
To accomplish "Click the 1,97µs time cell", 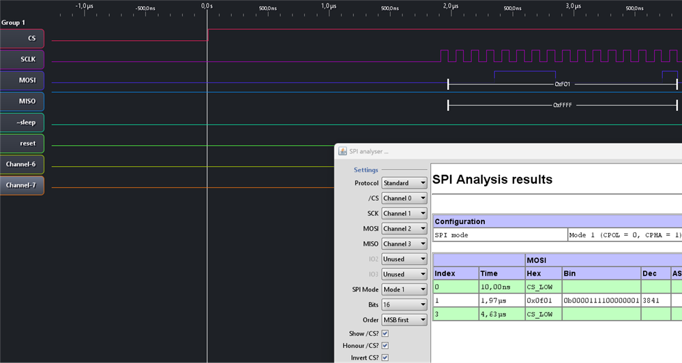I will click(x=501, y=300).
